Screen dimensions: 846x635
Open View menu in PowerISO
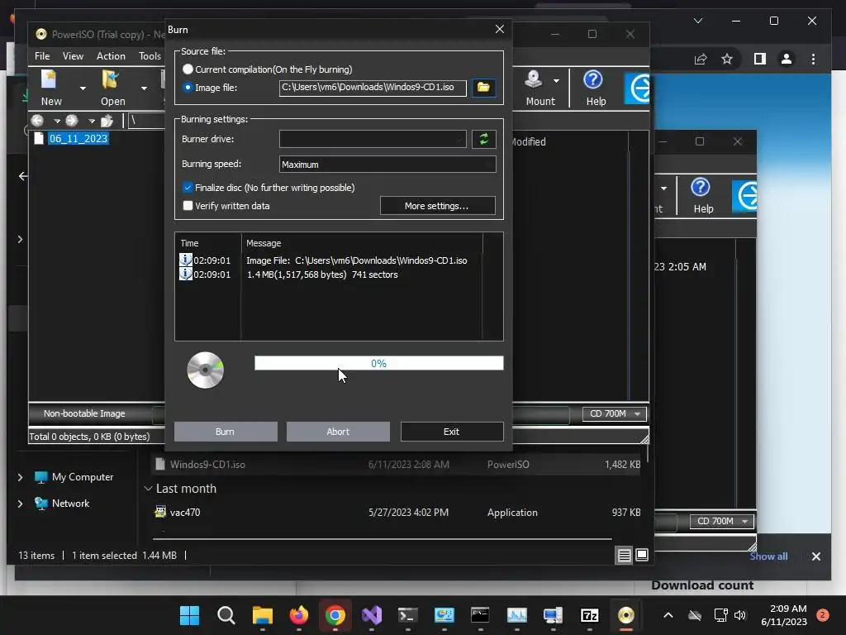tap(73, 56)
